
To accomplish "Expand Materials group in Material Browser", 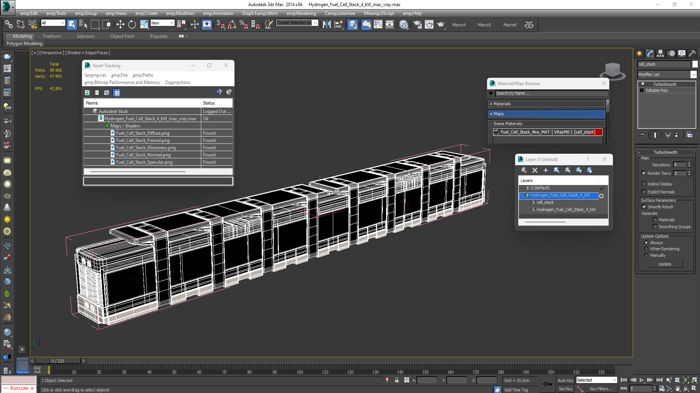I will point(491,104).
